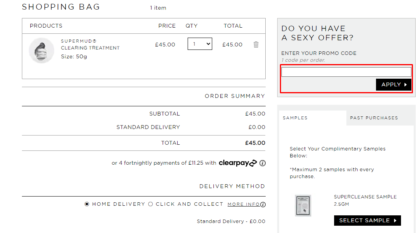Viewport: 416px width, 233px height.
Task: Click the info icon beside MORE INFO
Action: click(263, 204)
